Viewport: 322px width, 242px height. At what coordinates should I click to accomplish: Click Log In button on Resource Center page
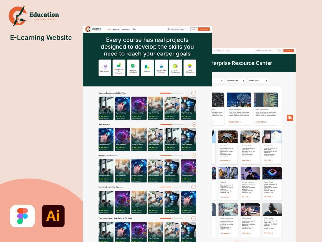point(280,51)
